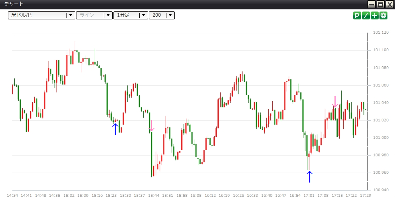Minimize the チャート window

[372, 4]
